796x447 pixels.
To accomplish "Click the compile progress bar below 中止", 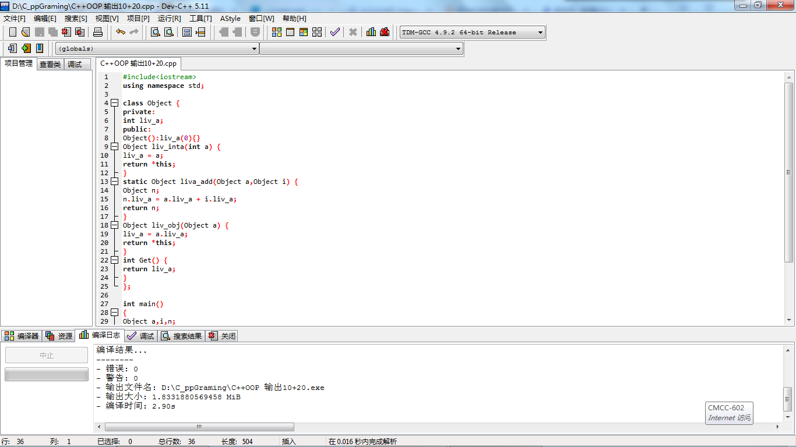I will point(47,374).
